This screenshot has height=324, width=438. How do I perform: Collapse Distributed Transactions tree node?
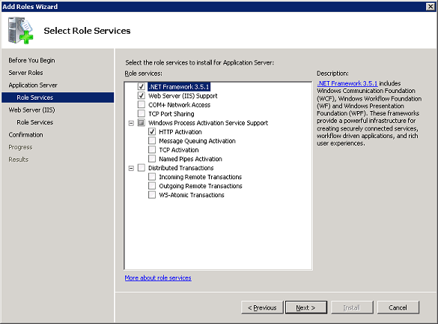click(x=131, y=168)
